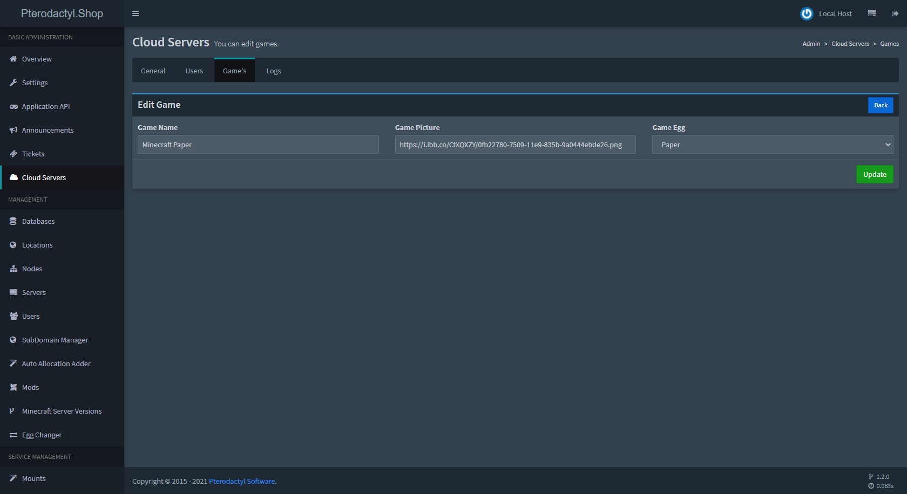
Task: Open server list icon in top bar
Action: 871,13
